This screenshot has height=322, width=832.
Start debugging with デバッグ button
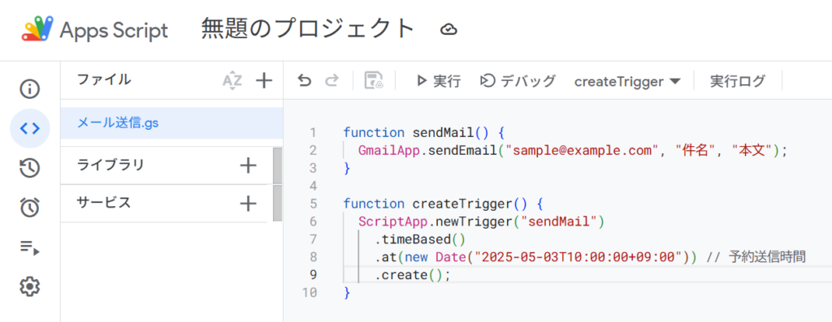click(518, 81)
